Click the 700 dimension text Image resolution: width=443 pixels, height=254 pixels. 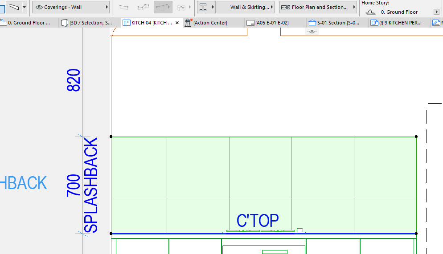click(74, 185)
